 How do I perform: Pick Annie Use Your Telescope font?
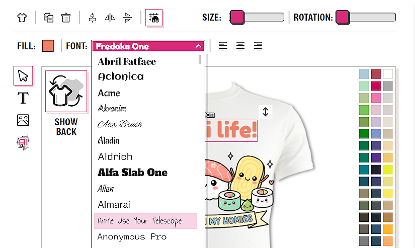pos(139,221)
